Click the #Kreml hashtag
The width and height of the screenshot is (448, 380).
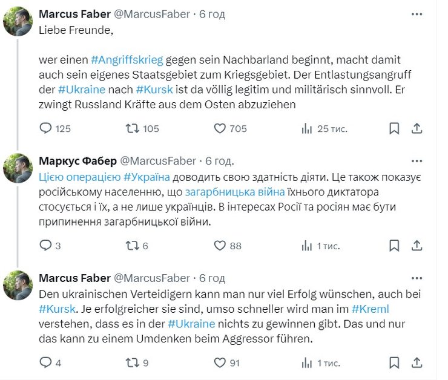click(x=370, y=309)
